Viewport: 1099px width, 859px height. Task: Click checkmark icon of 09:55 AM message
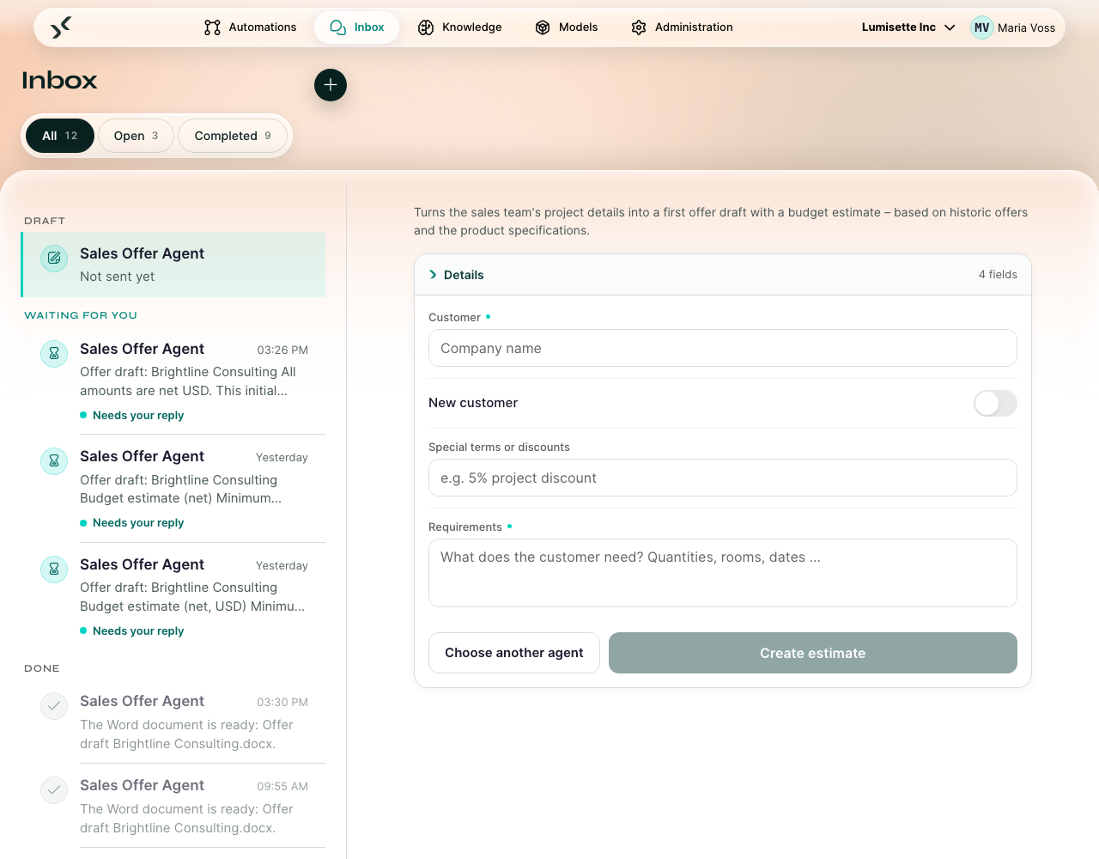(54, 790)
